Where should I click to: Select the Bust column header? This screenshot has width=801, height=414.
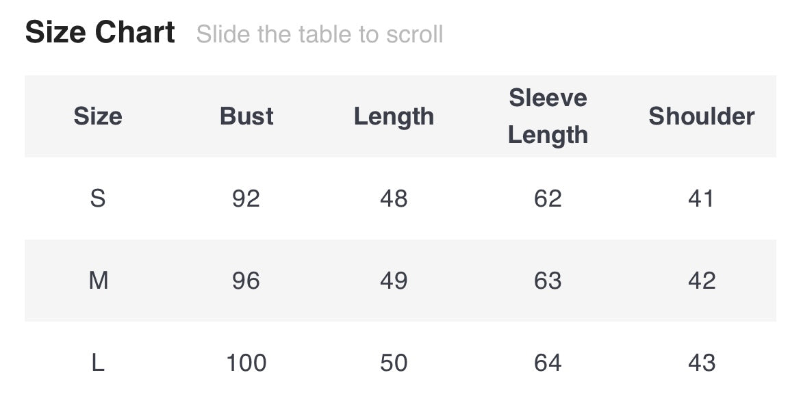pos(246,116)
